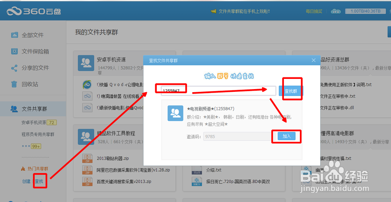Open 分享的文件 in the sidebar
391x202 pixels.
coord(35,68)
